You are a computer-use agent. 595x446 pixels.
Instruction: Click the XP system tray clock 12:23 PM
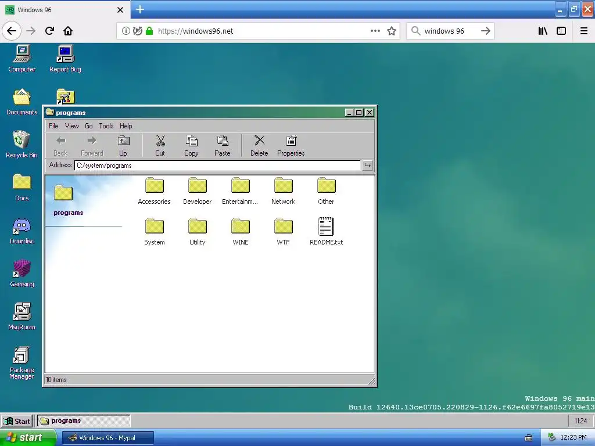[574, 438]
